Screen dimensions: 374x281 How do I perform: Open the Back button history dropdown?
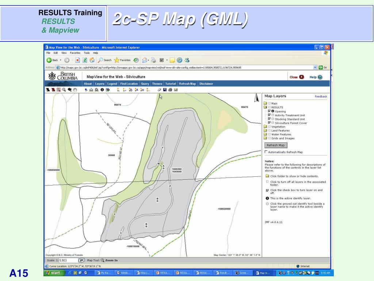[61, 60]
